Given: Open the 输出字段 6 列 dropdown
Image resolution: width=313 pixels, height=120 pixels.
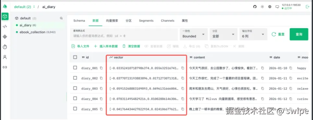Looking at the screenshot, I should tap(253, 35).
